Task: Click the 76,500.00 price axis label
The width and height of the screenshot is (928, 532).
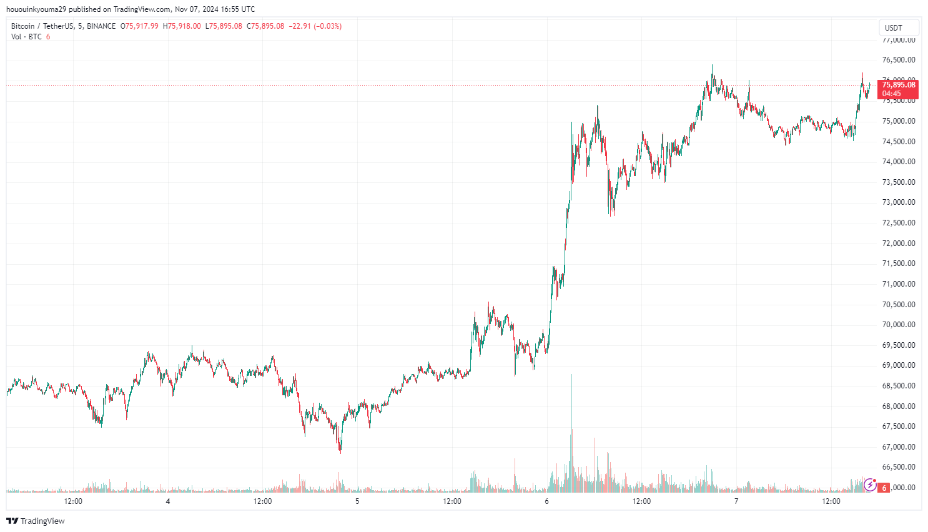Action: click(x=899, y=60)
